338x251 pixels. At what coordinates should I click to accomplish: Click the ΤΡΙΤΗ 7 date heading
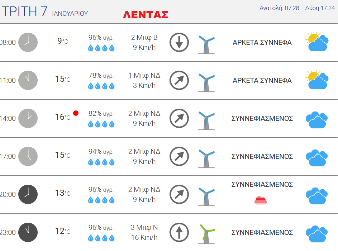(x=24, y=11)
